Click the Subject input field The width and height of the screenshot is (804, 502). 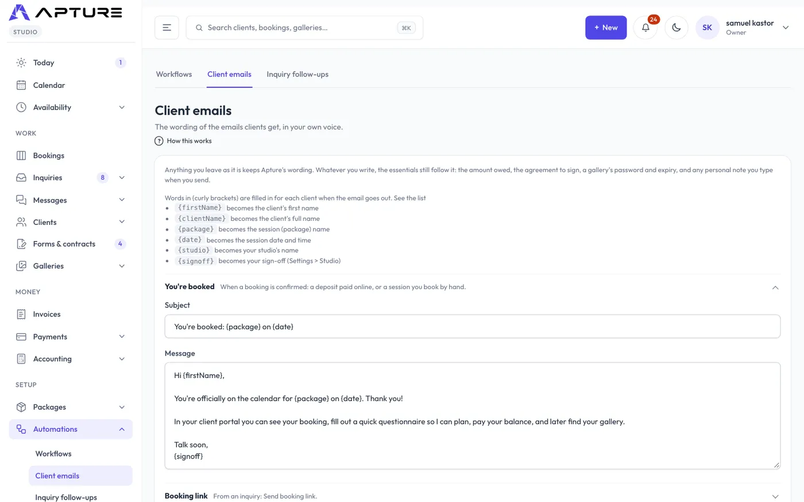pyautogui.click(x=473, y=326)
